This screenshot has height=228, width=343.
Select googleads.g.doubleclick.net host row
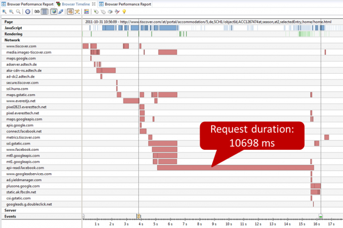[42, 204]
